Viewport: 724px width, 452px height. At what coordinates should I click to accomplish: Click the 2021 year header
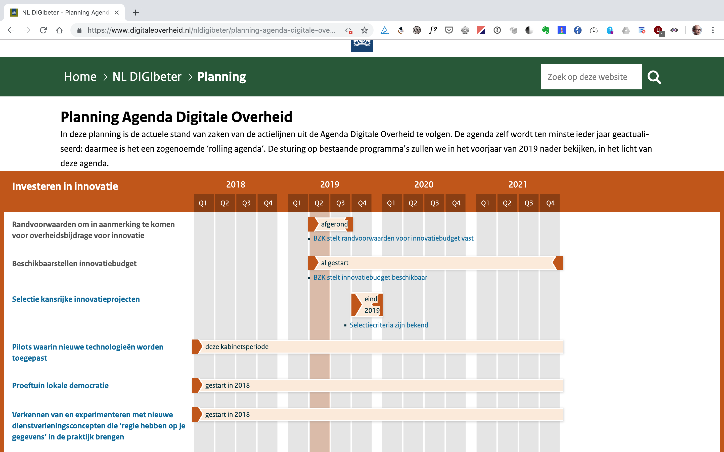coord(518,185)
